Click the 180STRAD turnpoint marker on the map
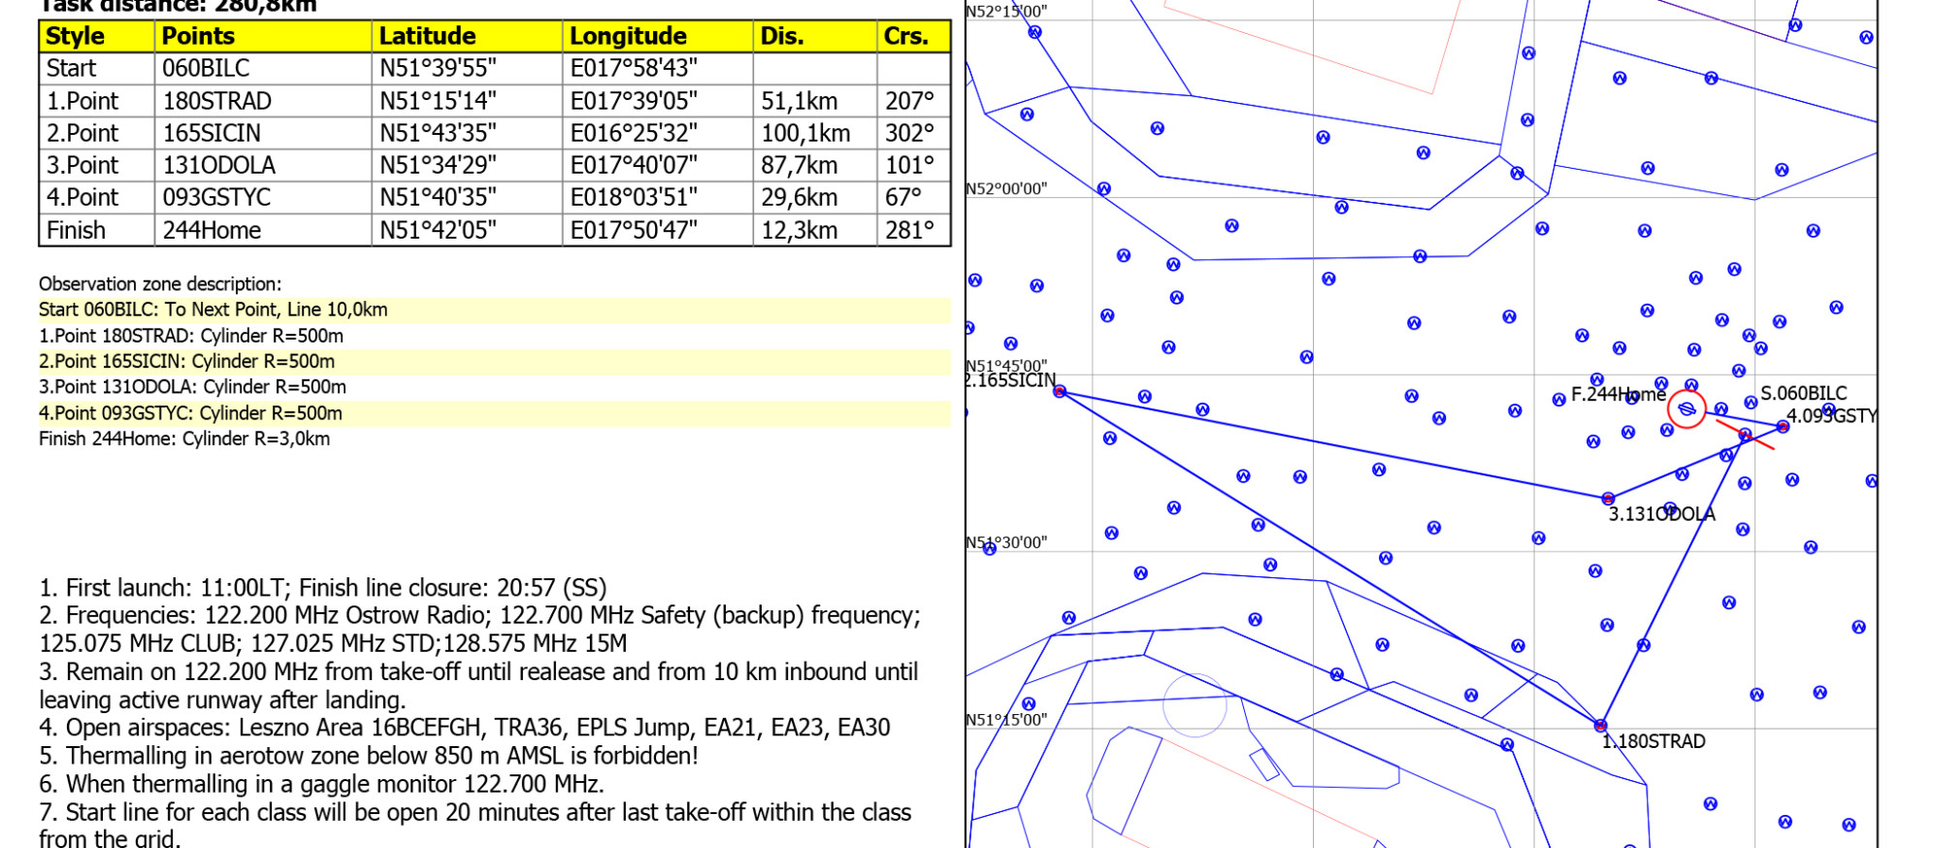Image resolution: width=1933 pixels, height=848 pixels. click(x=1600, y=725)
